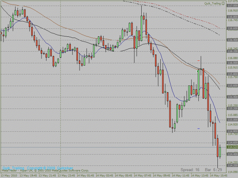Click the 115.750 price scale value

click(x=233, y=77)
